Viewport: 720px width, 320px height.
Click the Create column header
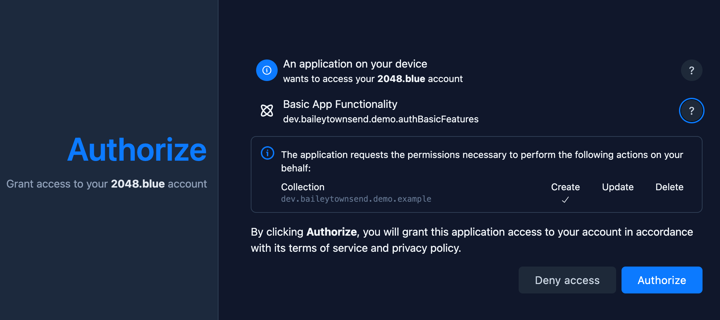[565, 187]
